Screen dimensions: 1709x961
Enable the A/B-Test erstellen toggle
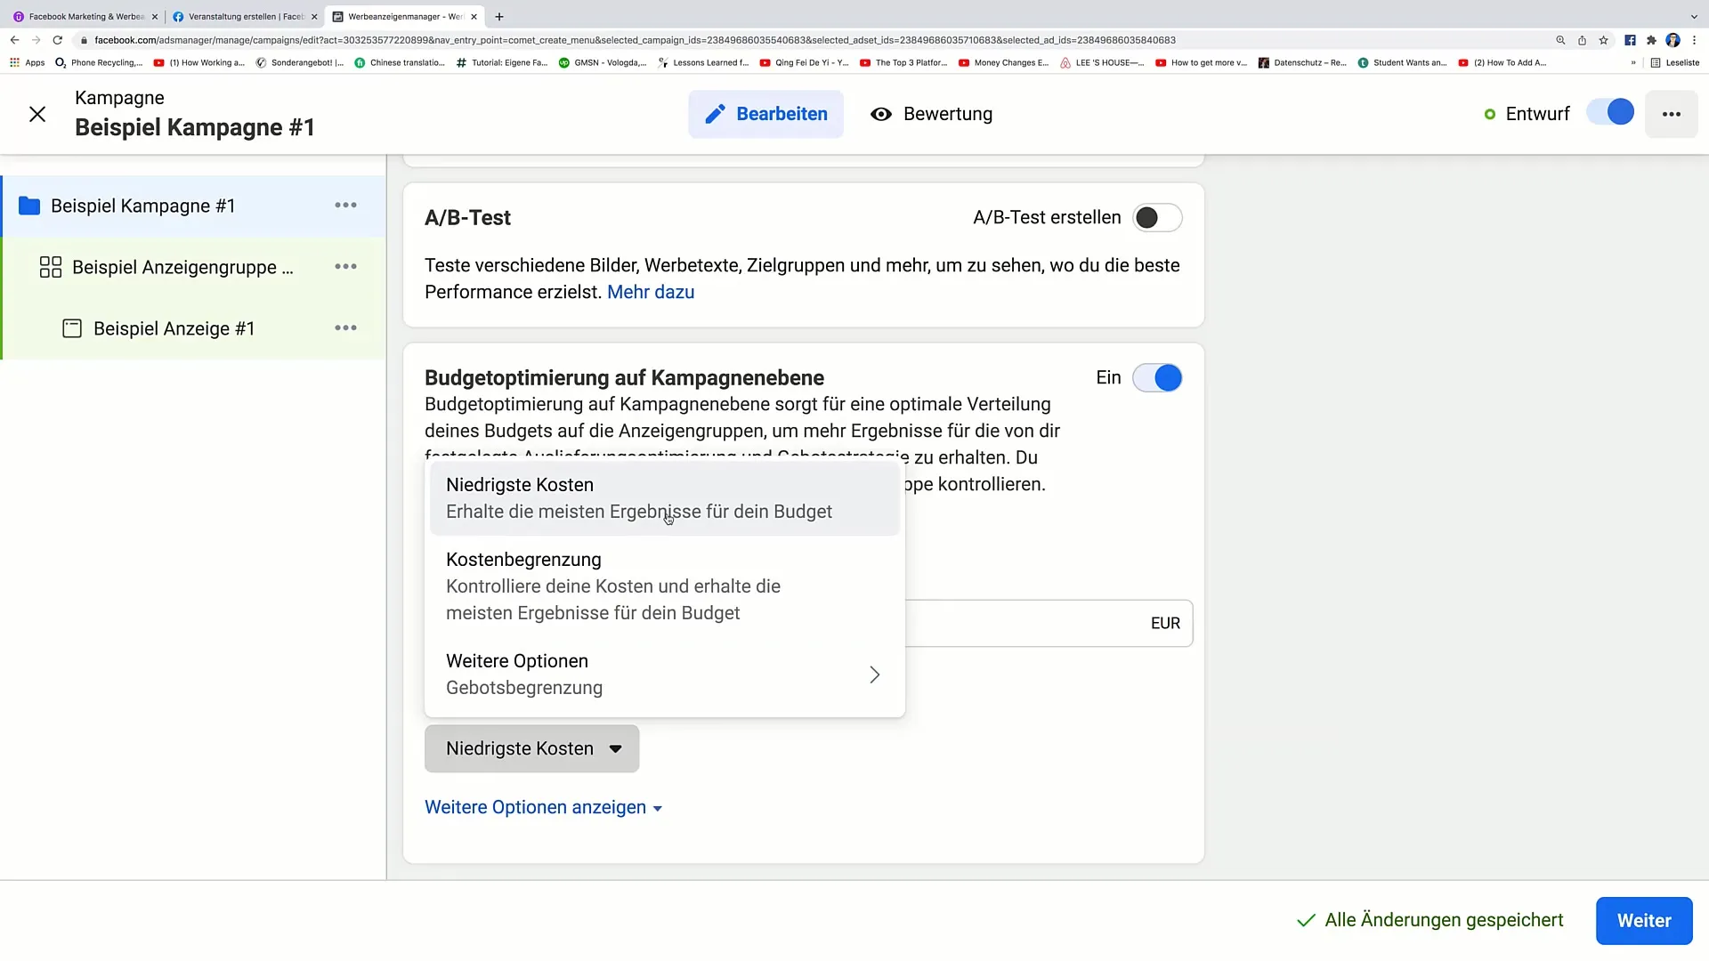[x=1157, y=218]
